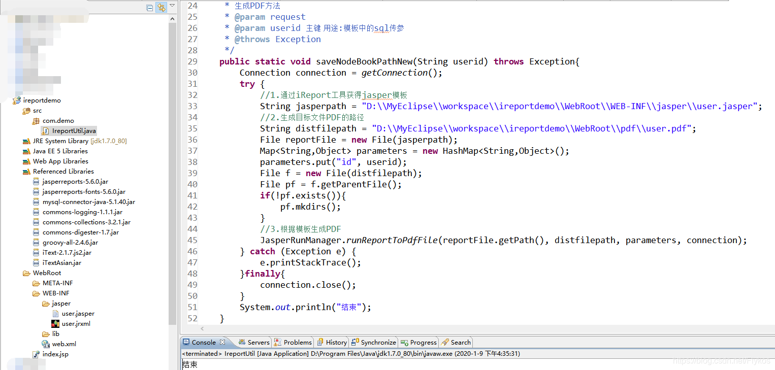
Task: Click connection.close() on line 49
Action: 308,285
